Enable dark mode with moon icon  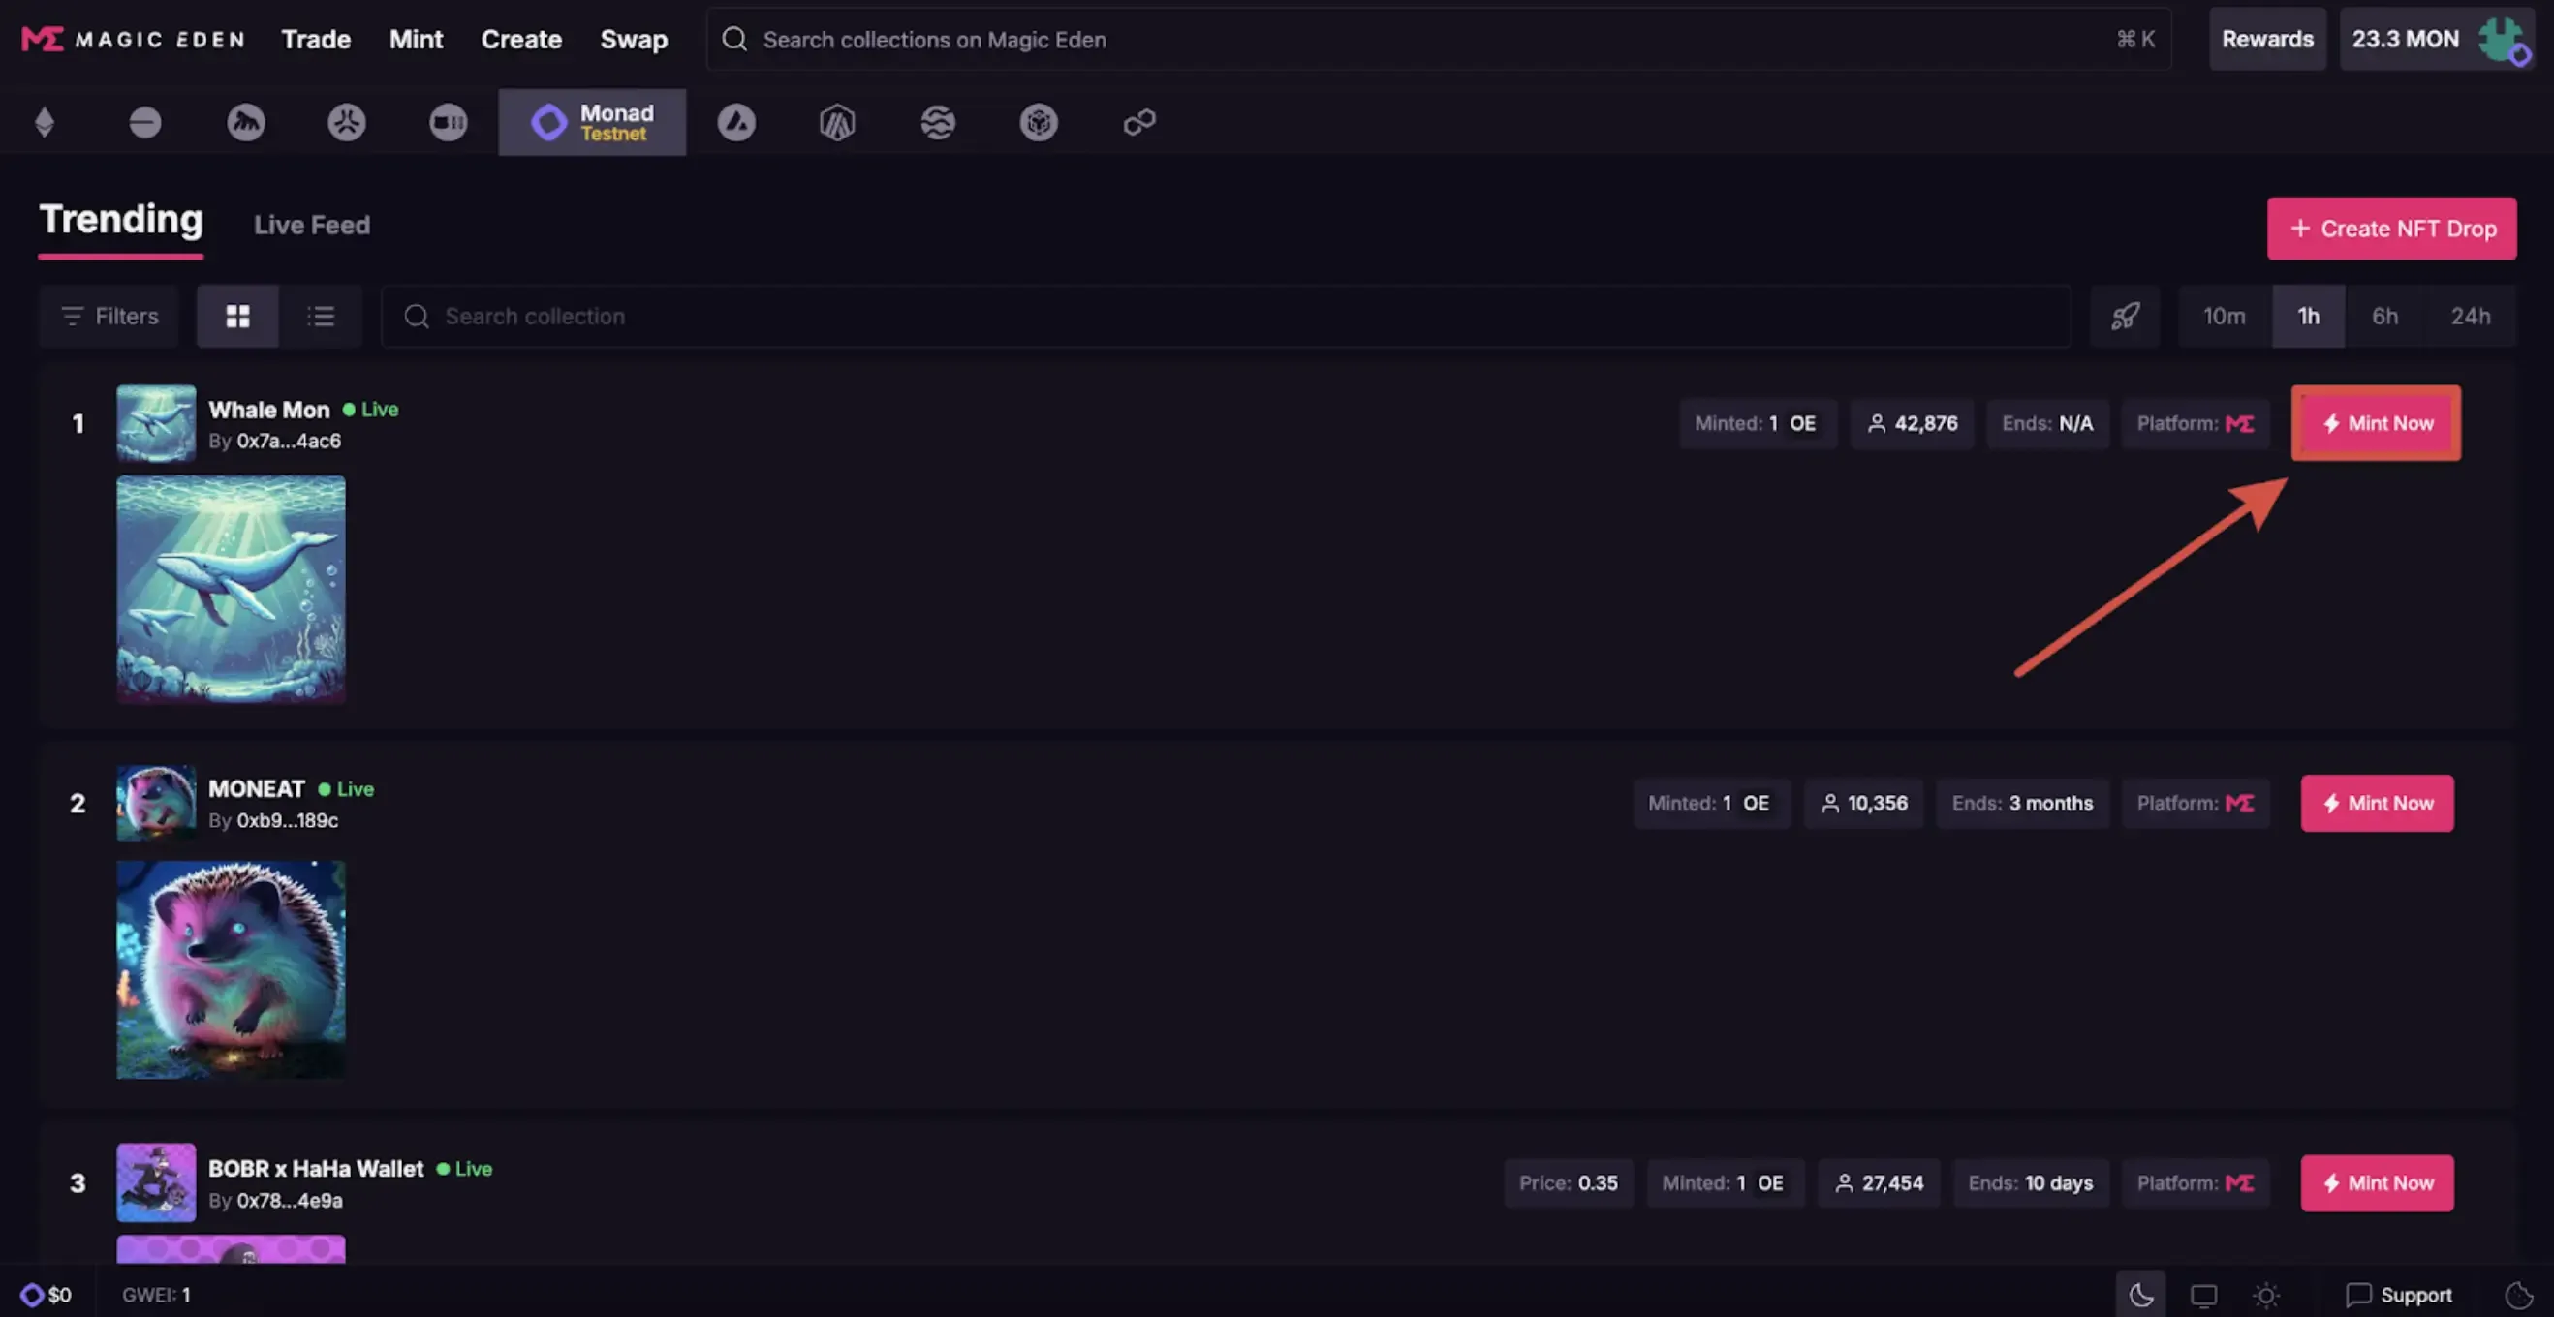pyautogui.click(x=2140, y=1294)
